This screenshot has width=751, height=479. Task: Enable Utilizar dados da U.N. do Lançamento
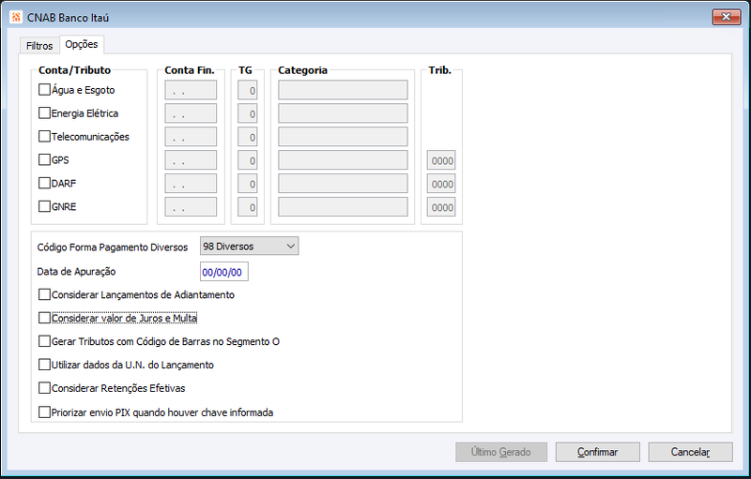click(44, 365)
